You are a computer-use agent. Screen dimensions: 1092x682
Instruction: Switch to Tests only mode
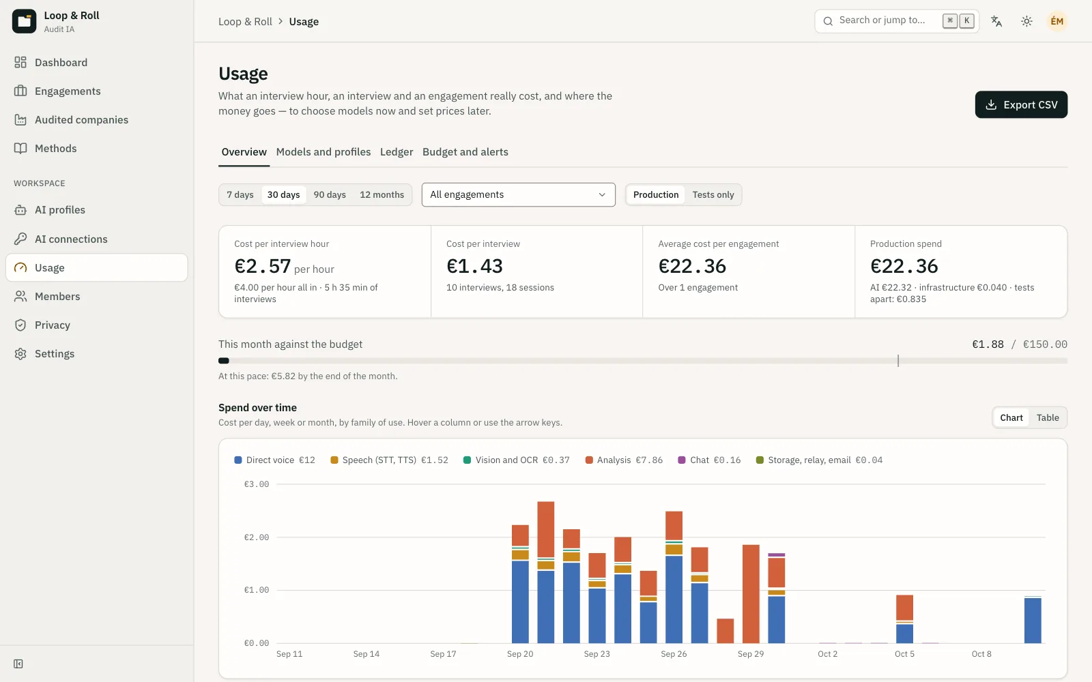click(x=713, y=194)
